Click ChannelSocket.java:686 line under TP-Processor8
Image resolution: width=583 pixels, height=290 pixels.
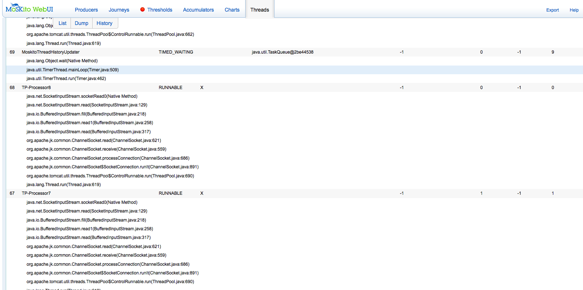(x=108, y=158)
